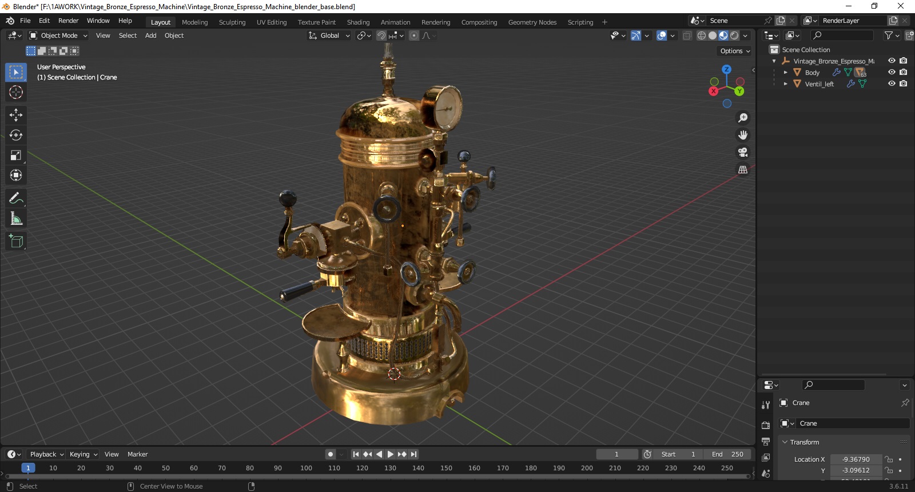The height and width of the screenshot is (492, 915).
Task: Open the Keying dropdown
Action: [x=83, y=454]
